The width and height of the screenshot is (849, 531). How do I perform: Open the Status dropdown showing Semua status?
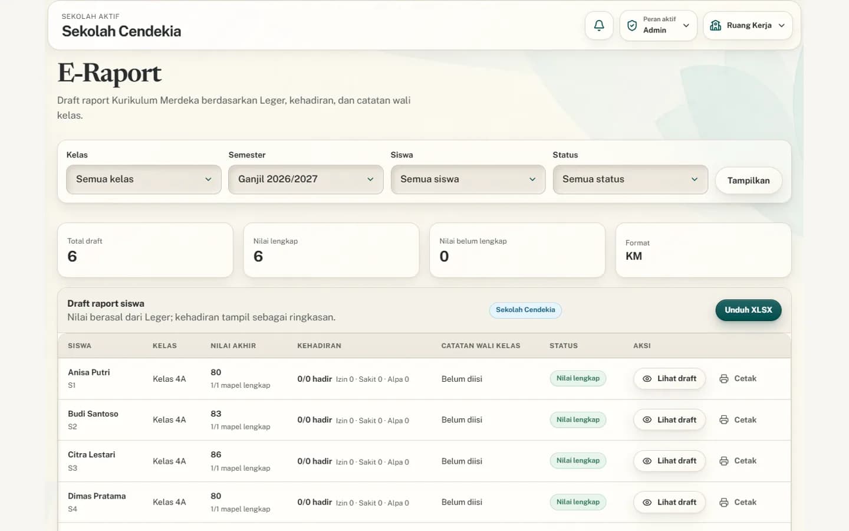point(630,179)
